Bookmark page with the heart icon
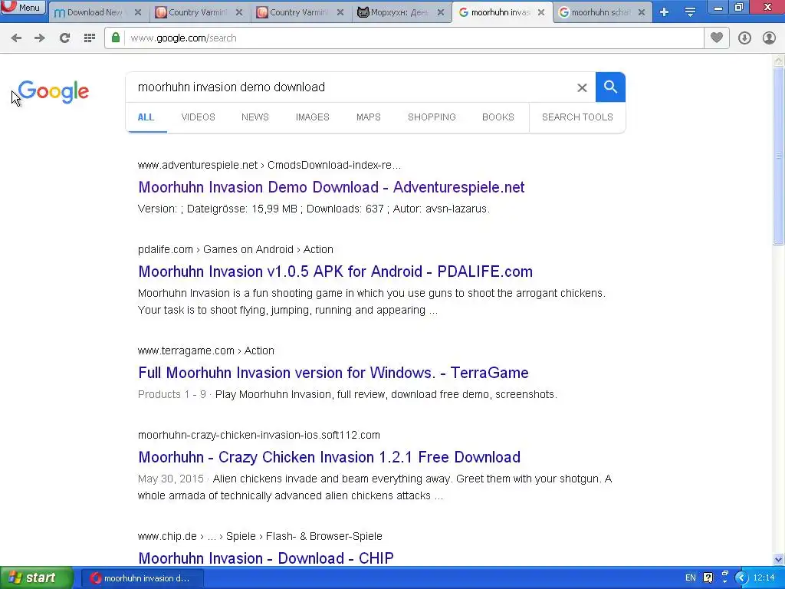The height and width of the screenshot is (589, 785). tap(717, 38)
